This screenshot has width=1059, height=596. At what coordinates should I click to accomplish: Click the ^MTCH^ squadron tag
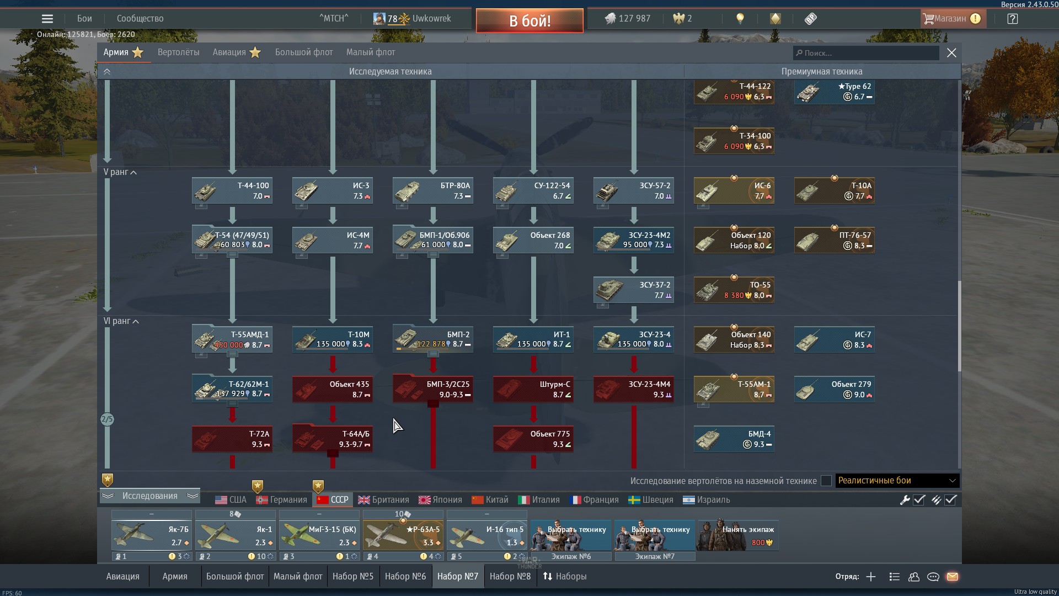click(x=334, y=19)
